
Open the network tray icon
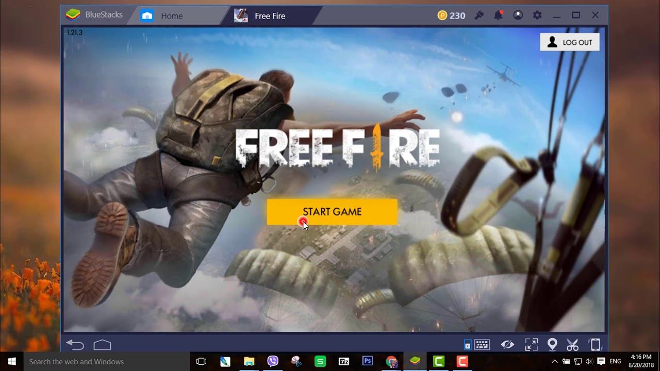tap(577, 361)
